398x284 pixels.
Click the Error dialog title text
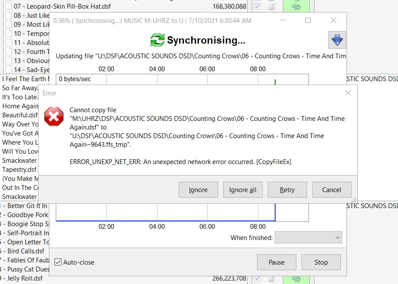pos(49,93)
